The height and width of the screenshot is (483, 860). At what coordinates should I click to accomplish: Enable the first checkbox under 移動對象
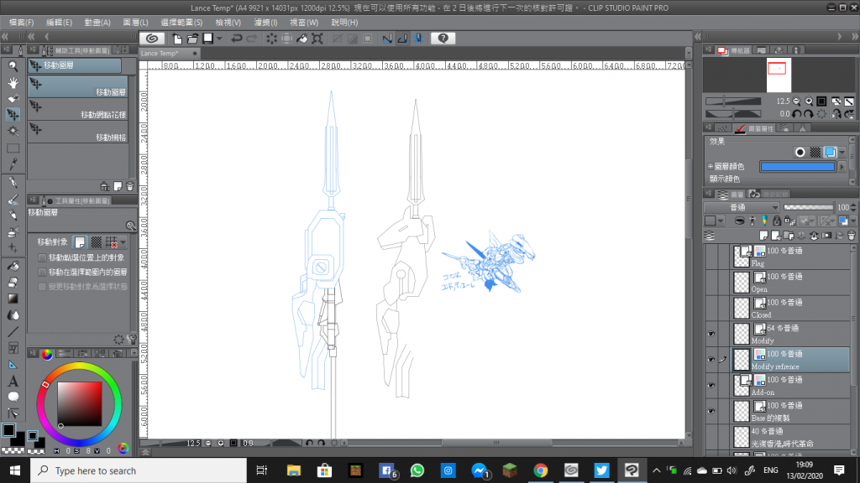coord(43,257)
